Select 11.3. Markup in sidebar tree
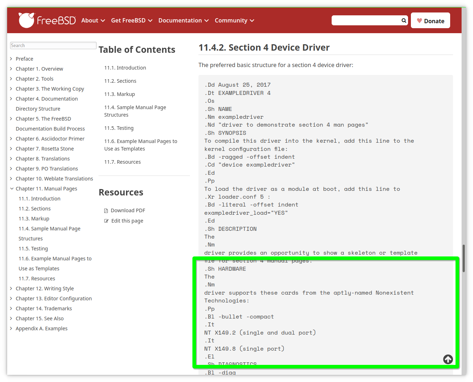Image resolution: width=473 pixels, height=382 pixels. (x=34, y=219)
